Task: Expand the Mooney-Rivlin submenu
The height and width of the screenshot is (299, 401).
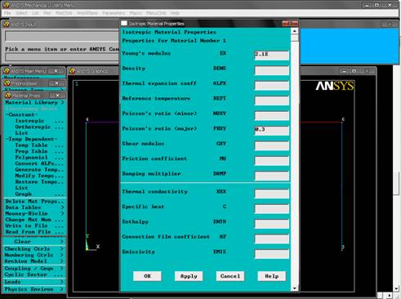Action: tap(34, 213)
